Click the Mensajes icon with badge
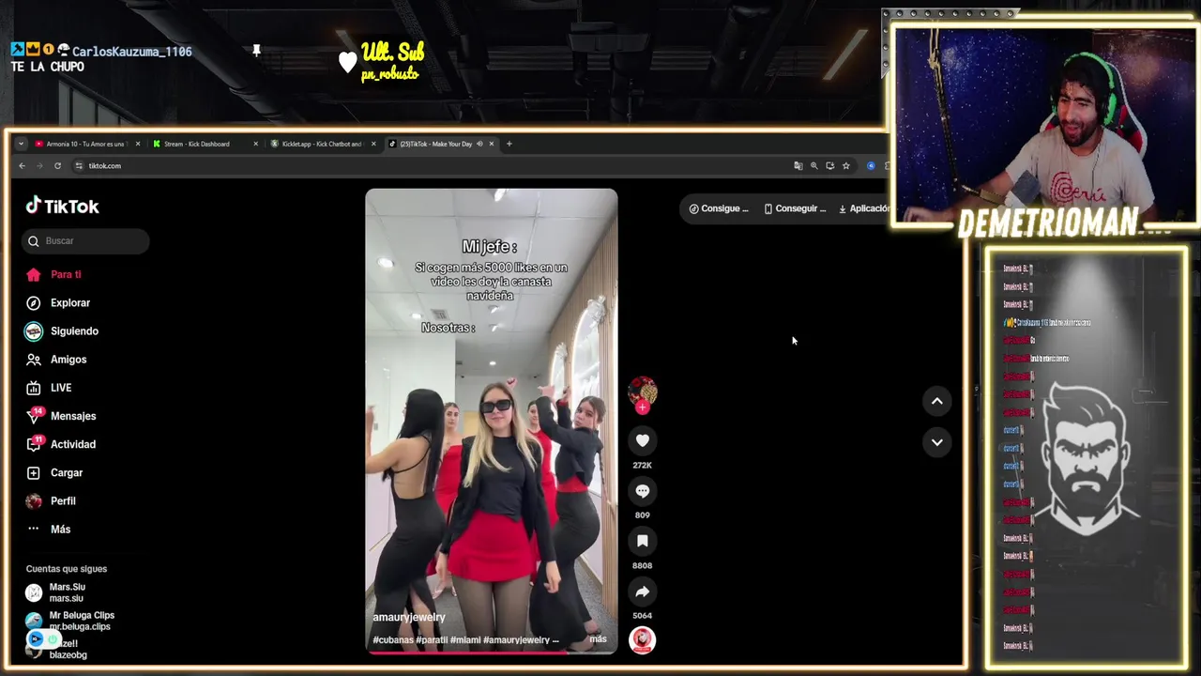Screen dimensions: 1201x676 pyautogui.click(x=34, y=416)
